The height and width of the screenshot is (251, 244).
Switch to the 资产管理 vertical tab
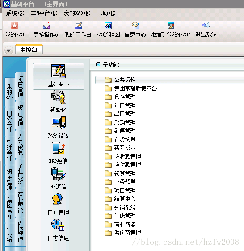pos(21,115)
